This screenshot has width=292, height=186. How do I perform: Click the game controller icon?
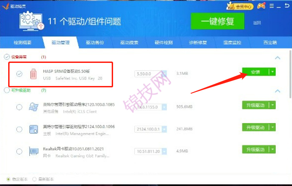tap(261, 6)
